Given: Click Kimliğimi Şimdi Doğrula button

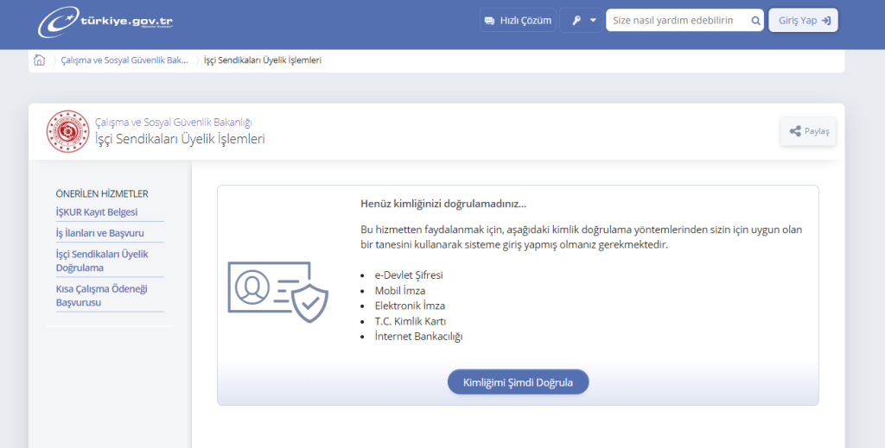Looking at the screenshot, I should coord(518,382).
